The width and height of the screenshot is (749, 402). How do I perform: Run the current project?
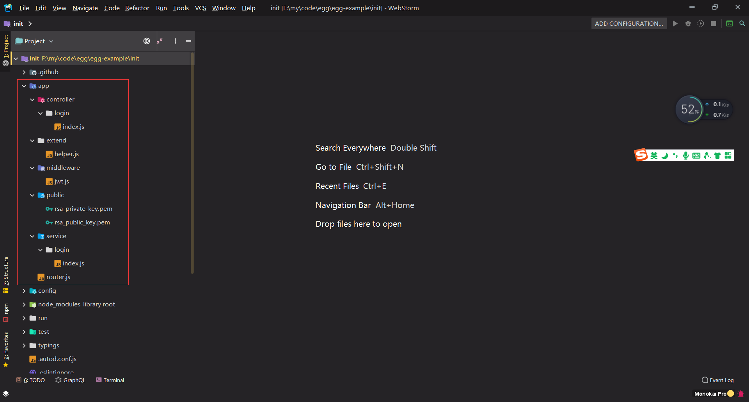(675, 23)
